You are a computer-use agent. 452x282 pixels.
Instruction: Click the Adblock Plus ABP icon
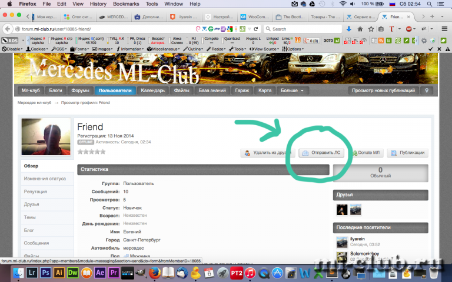(409, 29)
